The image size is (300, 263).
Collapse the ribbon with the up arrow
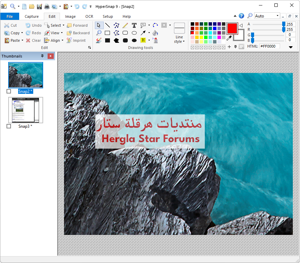tap(235, 16)
